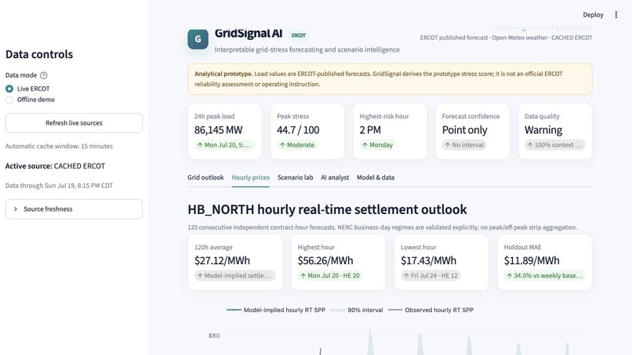This screenshot has width=632, height=355.
Task: Toggle the 90% interval legend entry
Action: click(357, 310)
